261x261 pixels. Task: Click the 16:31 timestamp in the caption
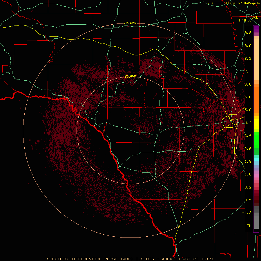(207, 259)
